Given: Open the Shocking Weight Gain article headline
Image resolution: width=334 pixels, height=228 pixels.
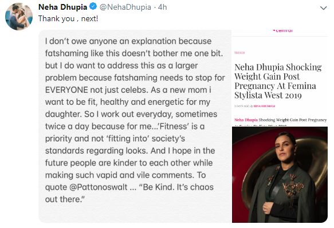Looking at the screenshot, I should (x=278, y=81).
